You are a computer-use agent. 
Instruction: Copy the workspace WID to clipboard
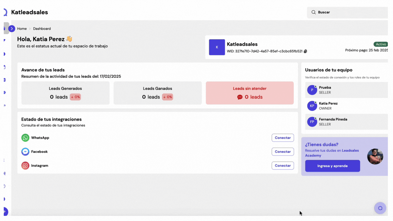tap(305, 51)
